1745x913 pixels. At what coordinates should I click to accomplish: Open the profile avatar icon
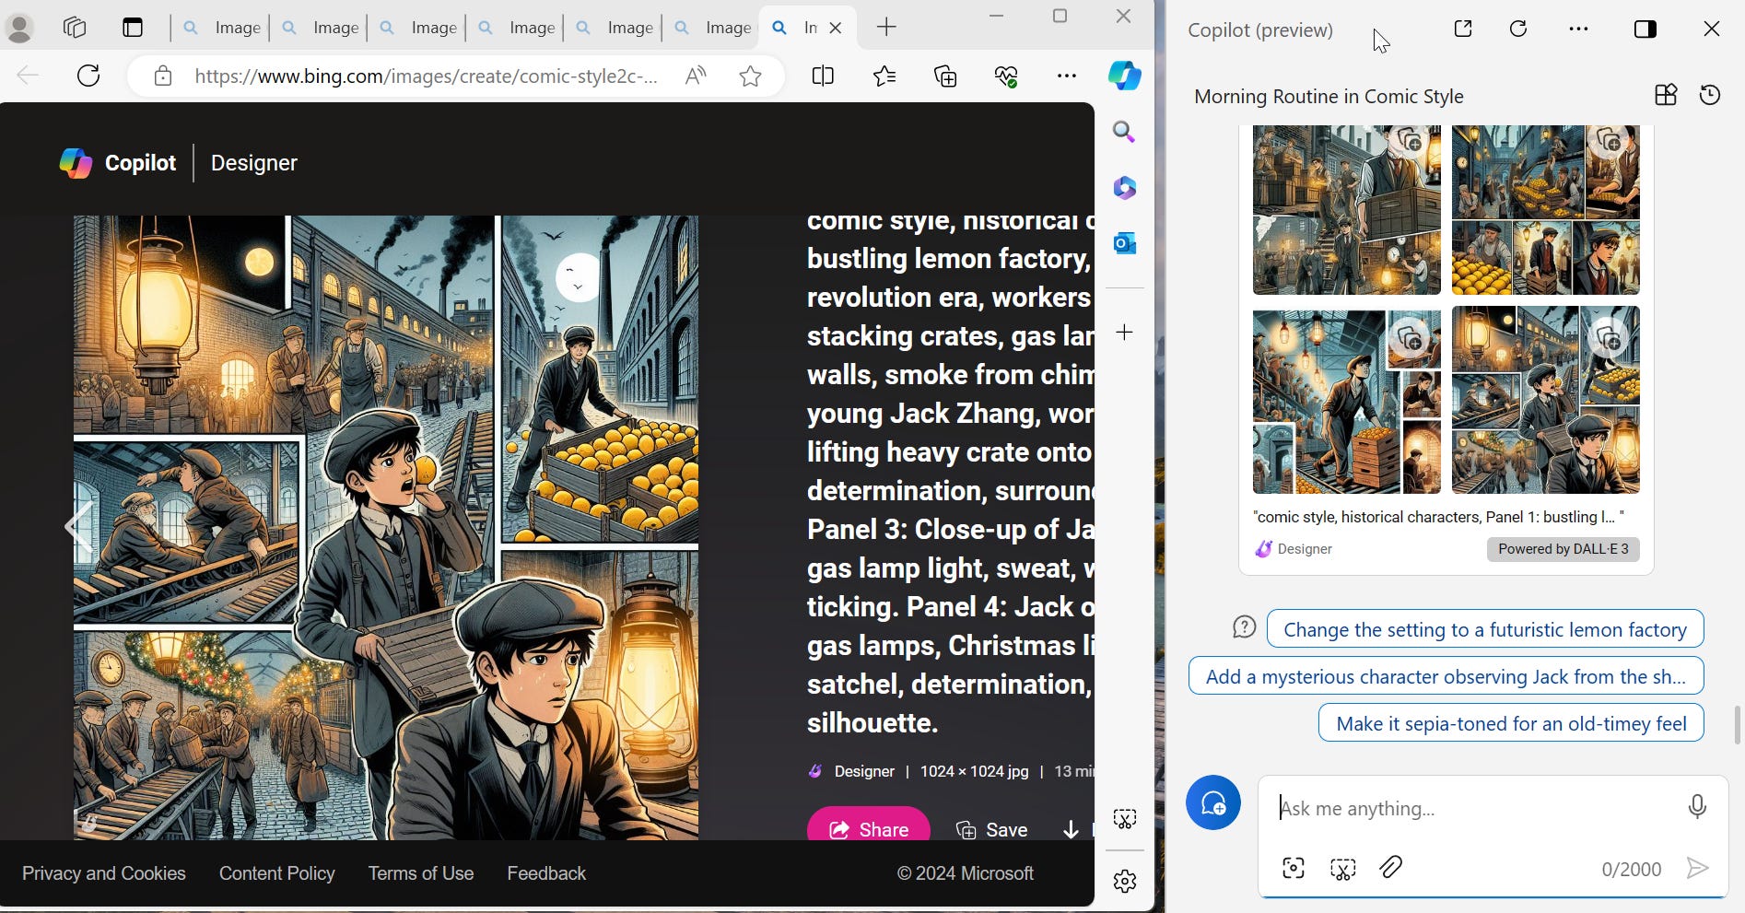[19, 28]
